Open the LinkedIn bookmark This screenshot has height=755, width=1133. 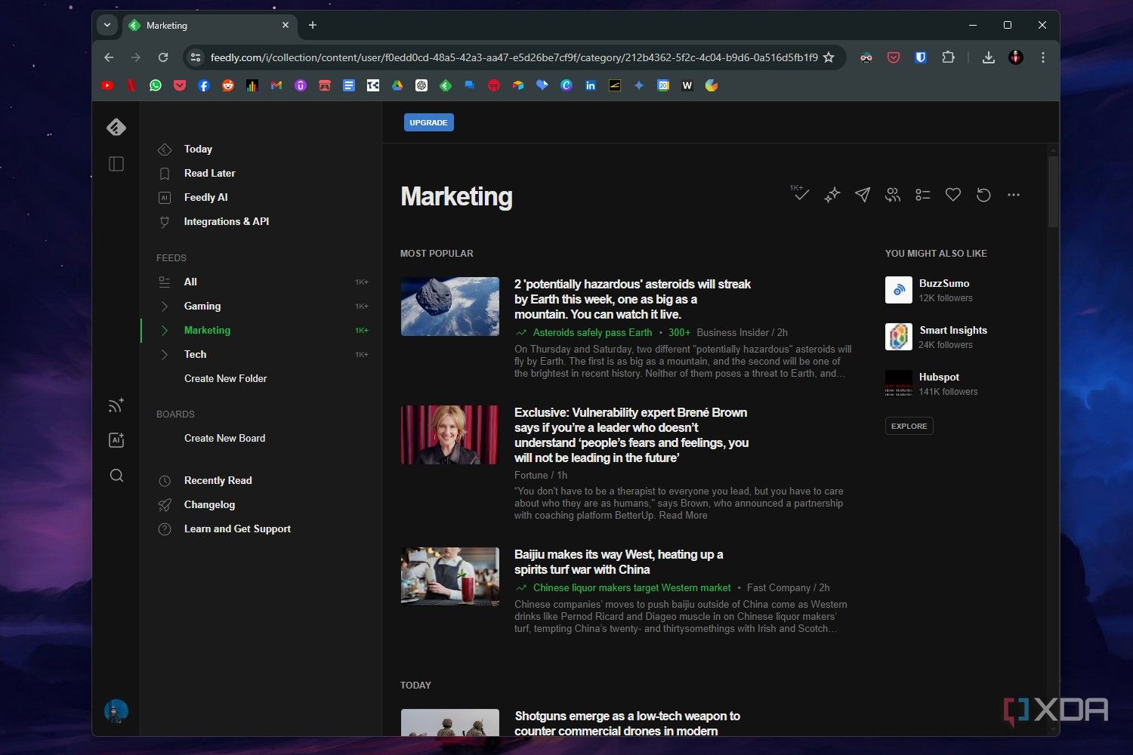coord(591,86)
